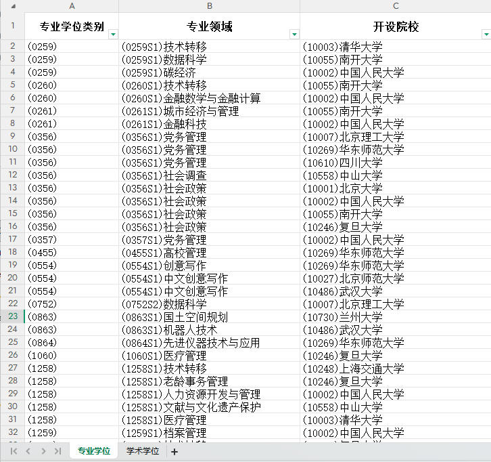Click the 开设院校 header cell
Viewport: 491px width, 462px height.
pyautogui.click(x=396, y=26)
